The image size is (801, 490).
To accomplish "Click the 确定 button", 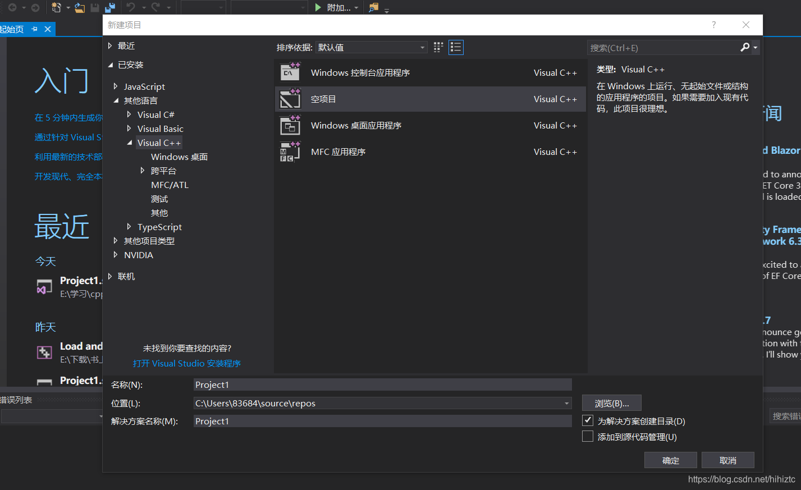I will pos(671,460).
